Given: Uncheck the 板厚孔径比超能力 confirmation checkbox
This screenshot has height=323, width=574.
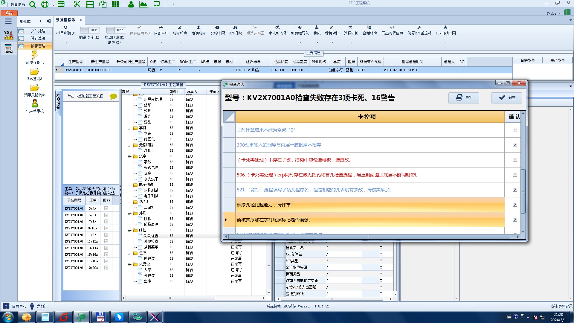Looking at the screenshot, I should point(515,205).
